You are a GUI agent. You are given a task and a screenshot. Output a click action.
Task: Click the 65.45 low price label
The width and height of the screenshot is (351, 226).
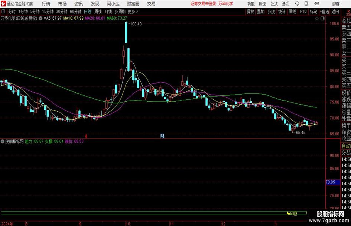[x=300, y=132]
